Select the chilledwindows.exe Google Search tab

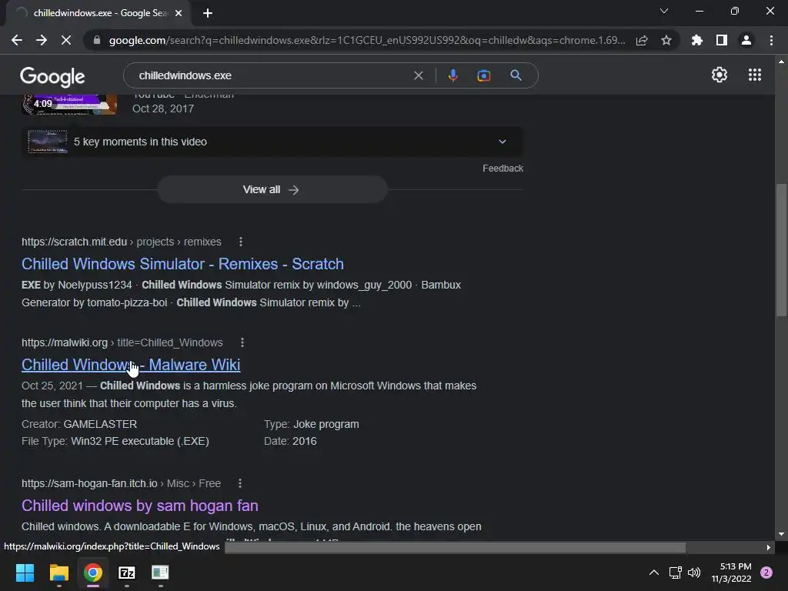point(98,13)
